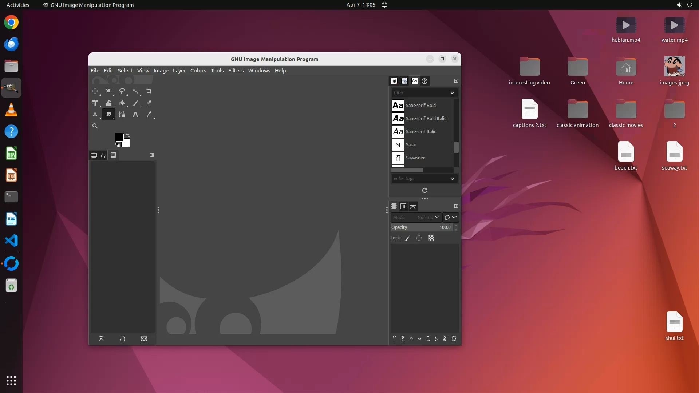Expand the font filter dropdown arrow
Screen dimensions: 699x393
tap(452, 93)
